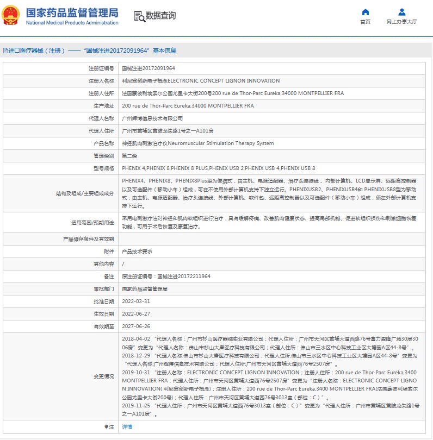The width and height of the screenshot is (433, 440).
Task: Click the 注册证编号 row label
Action: pyautogui.click(x=101, y=68)
